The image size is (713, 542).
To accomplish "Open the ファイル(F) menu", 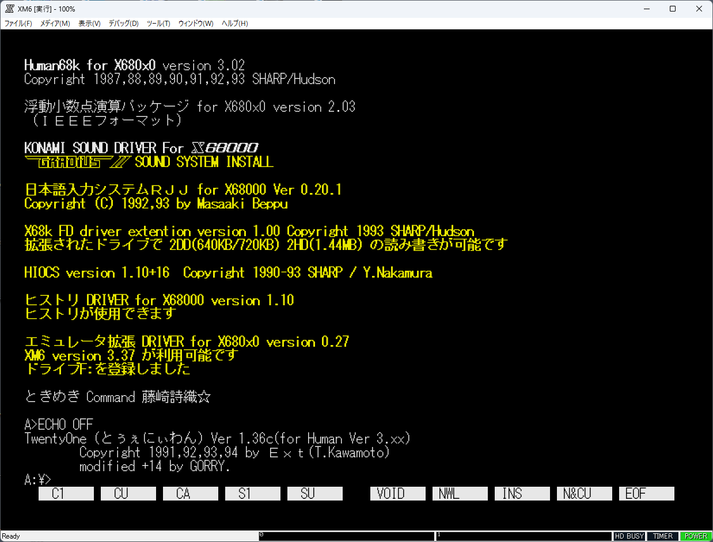I will 18,24.
